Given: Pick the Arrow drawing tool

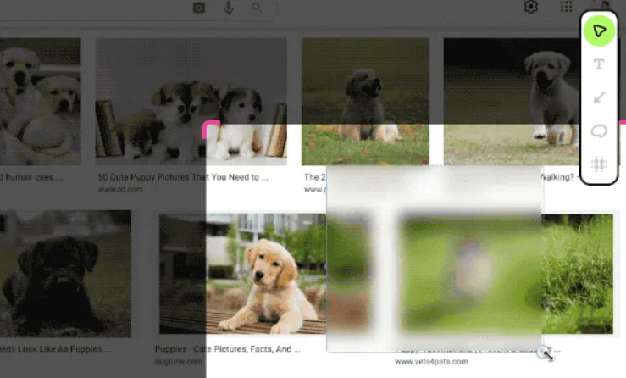Looking at the screenshot, I should [x=599, y=97].
